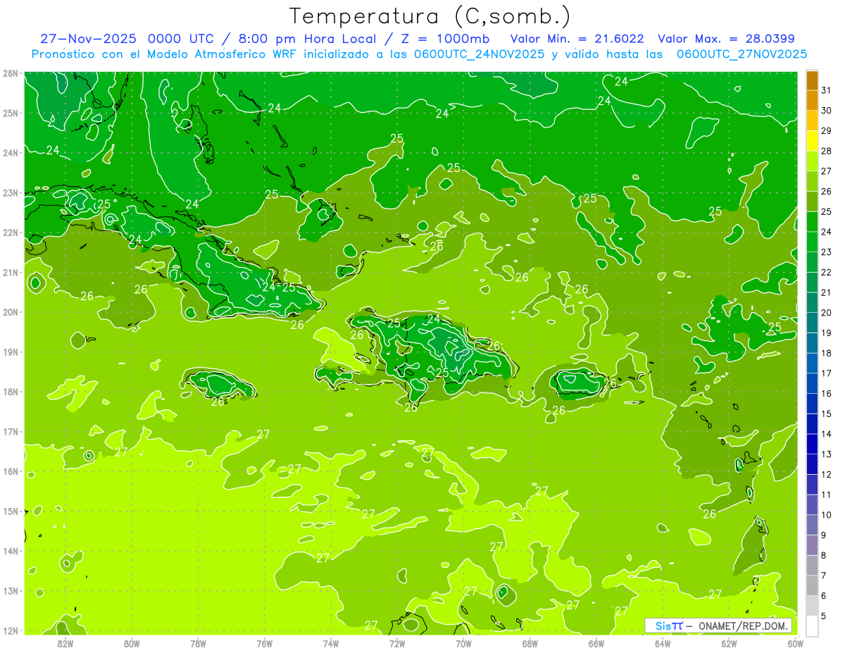Screen dimensions: 845x653
Task: Click longitude label '62W'
Action: click(729, 643)
